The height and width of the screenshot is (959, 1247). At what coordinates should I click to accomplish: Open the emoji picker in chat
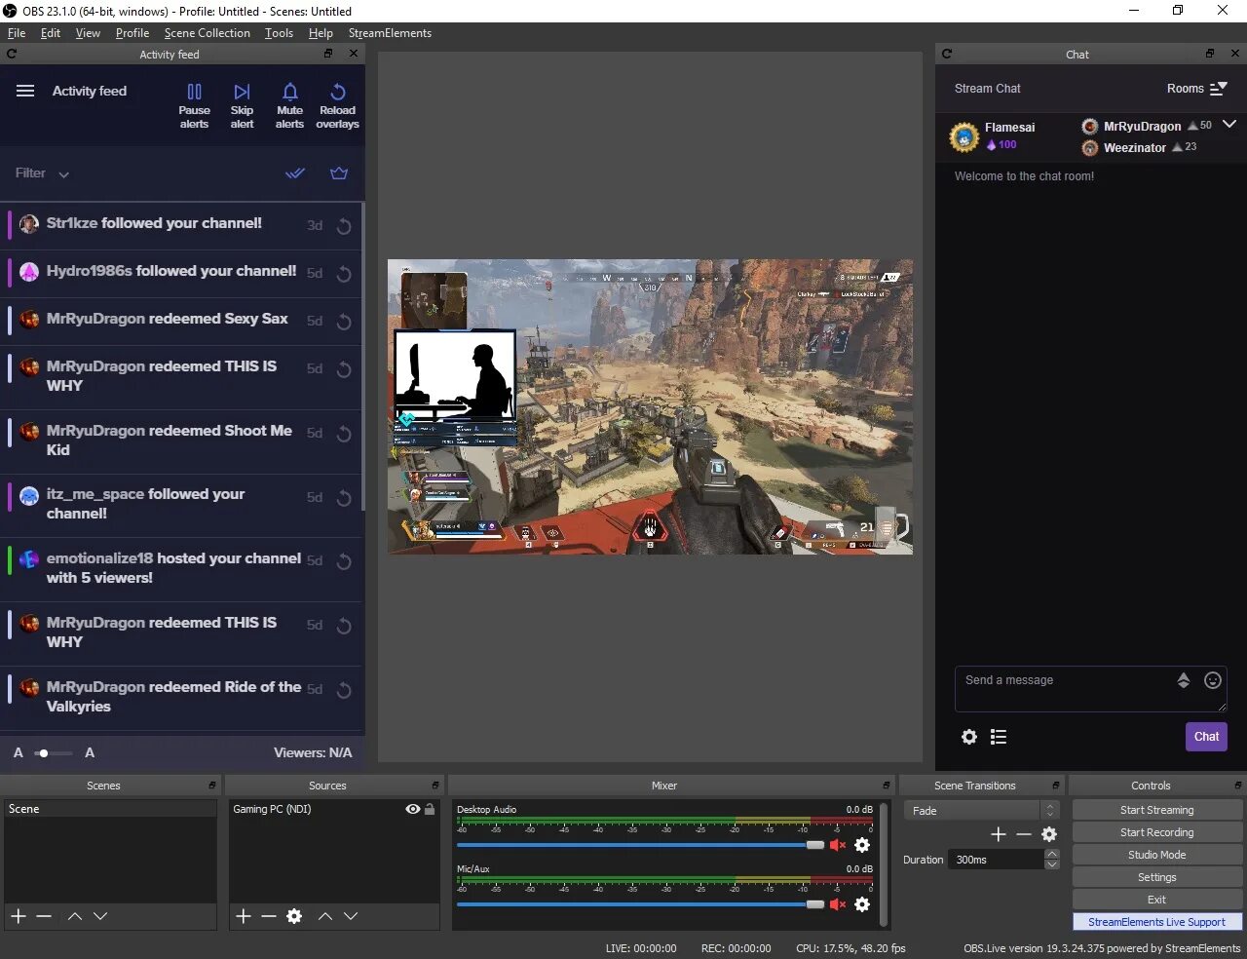(1213, 680)
